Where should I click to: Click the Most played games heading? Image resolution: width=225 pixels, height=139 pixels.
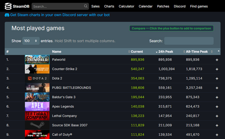click(x=38, y=28)
